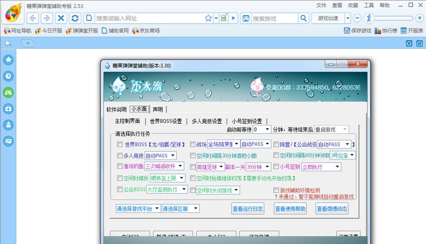Enable the 多人竞技 task checkbox
The image size is (426, 244).
pos(120,156)
